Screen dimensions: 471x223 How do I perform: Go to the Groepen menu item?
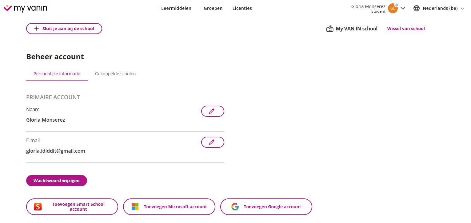click(213, 8)
